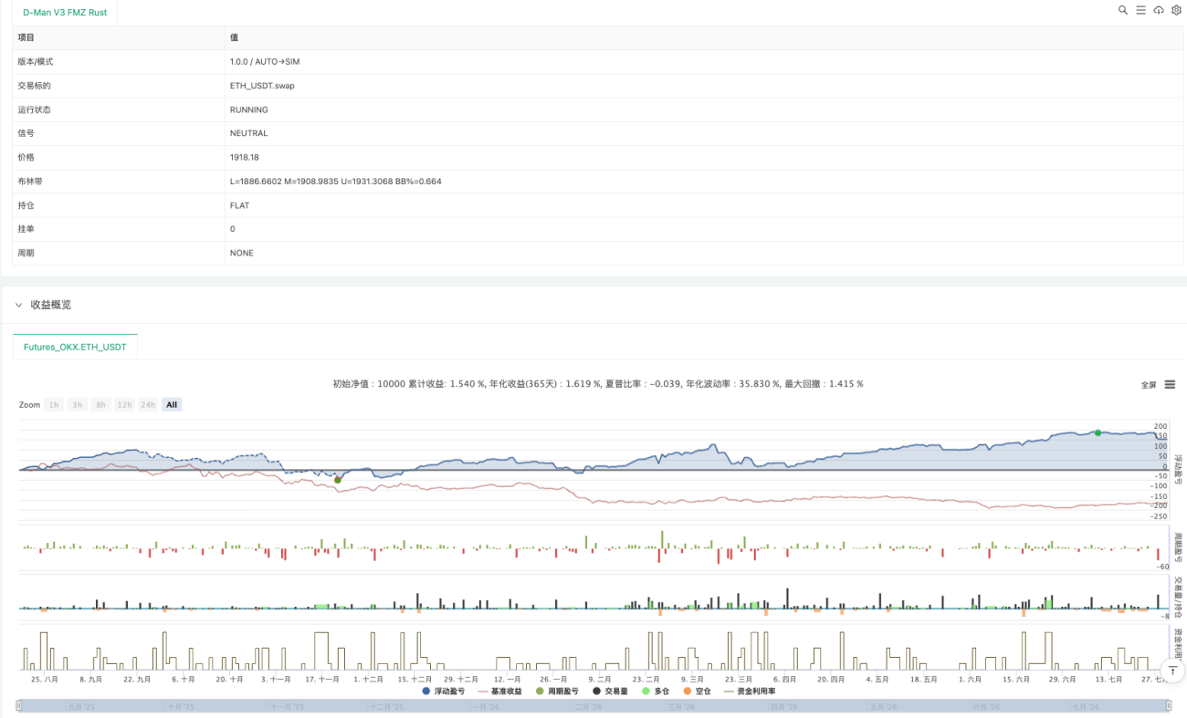Select the value 1.0.0 / AUTO→SIM

click(x=265, y=61)
